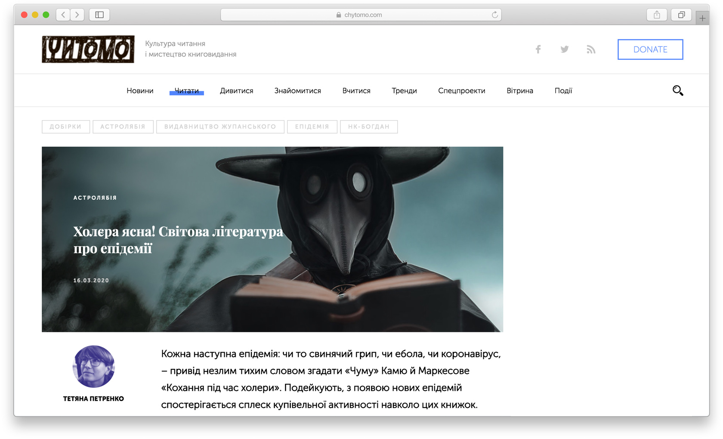Open the Вітрина navigation item
Screen dimensions: 723x439
point(519,91)
